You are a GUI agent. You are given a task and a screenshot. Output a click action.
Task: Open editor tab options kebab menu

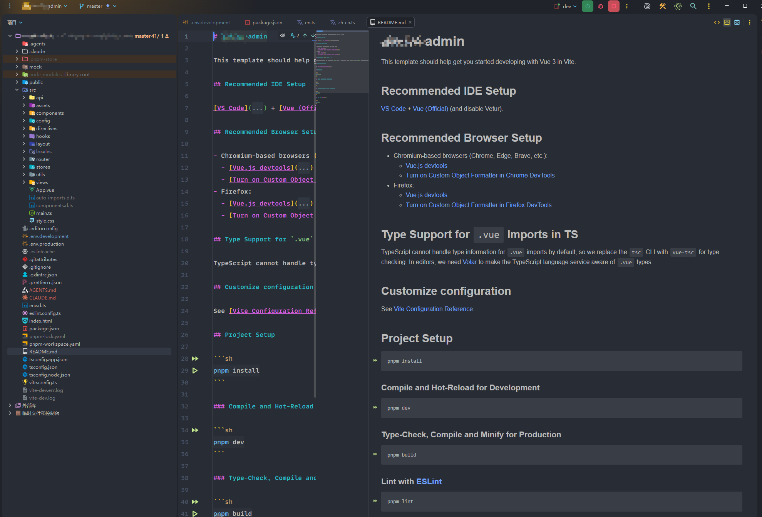click(x=750, y=22)
